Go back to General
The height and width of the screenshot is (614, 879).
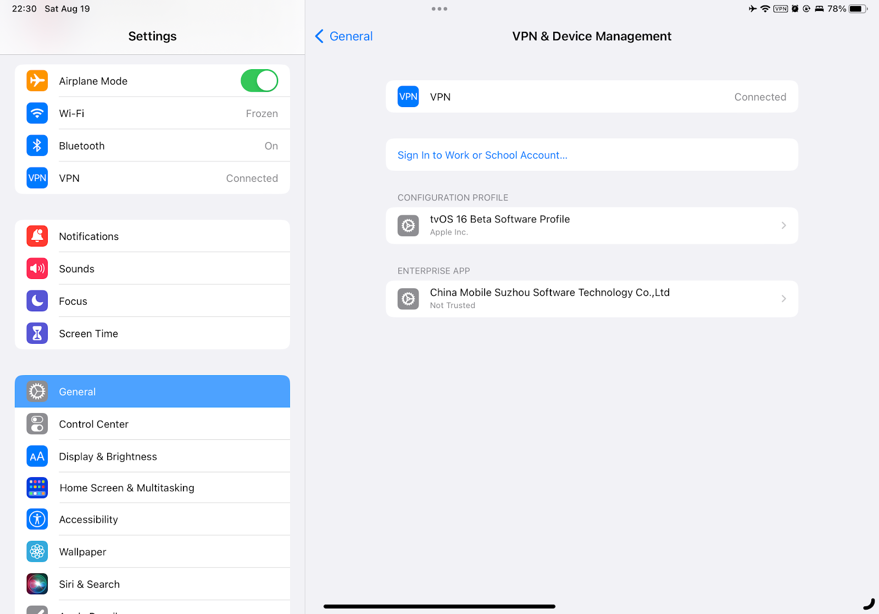pyautogui.click(x=344, y=36)
